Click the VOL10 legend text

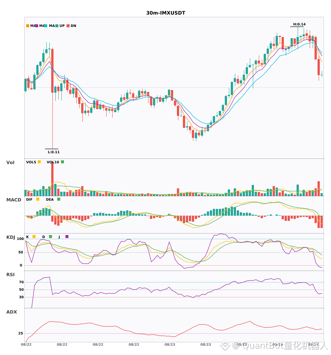click(53, 162)
